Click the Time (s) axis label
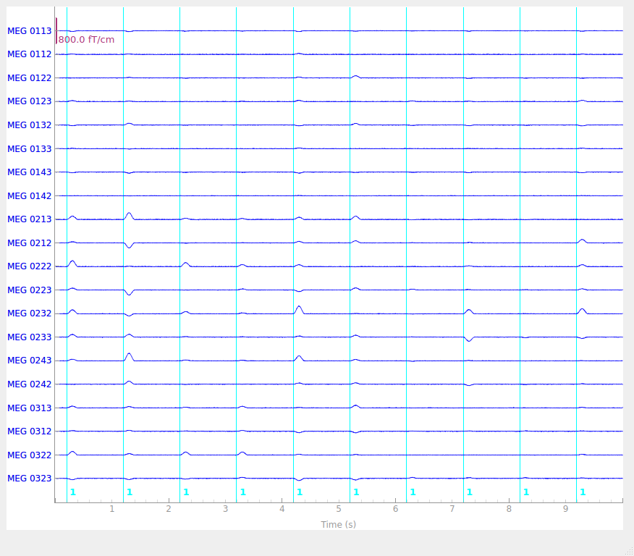The width and height of the screenshot is (634, 556). [339, 524]
